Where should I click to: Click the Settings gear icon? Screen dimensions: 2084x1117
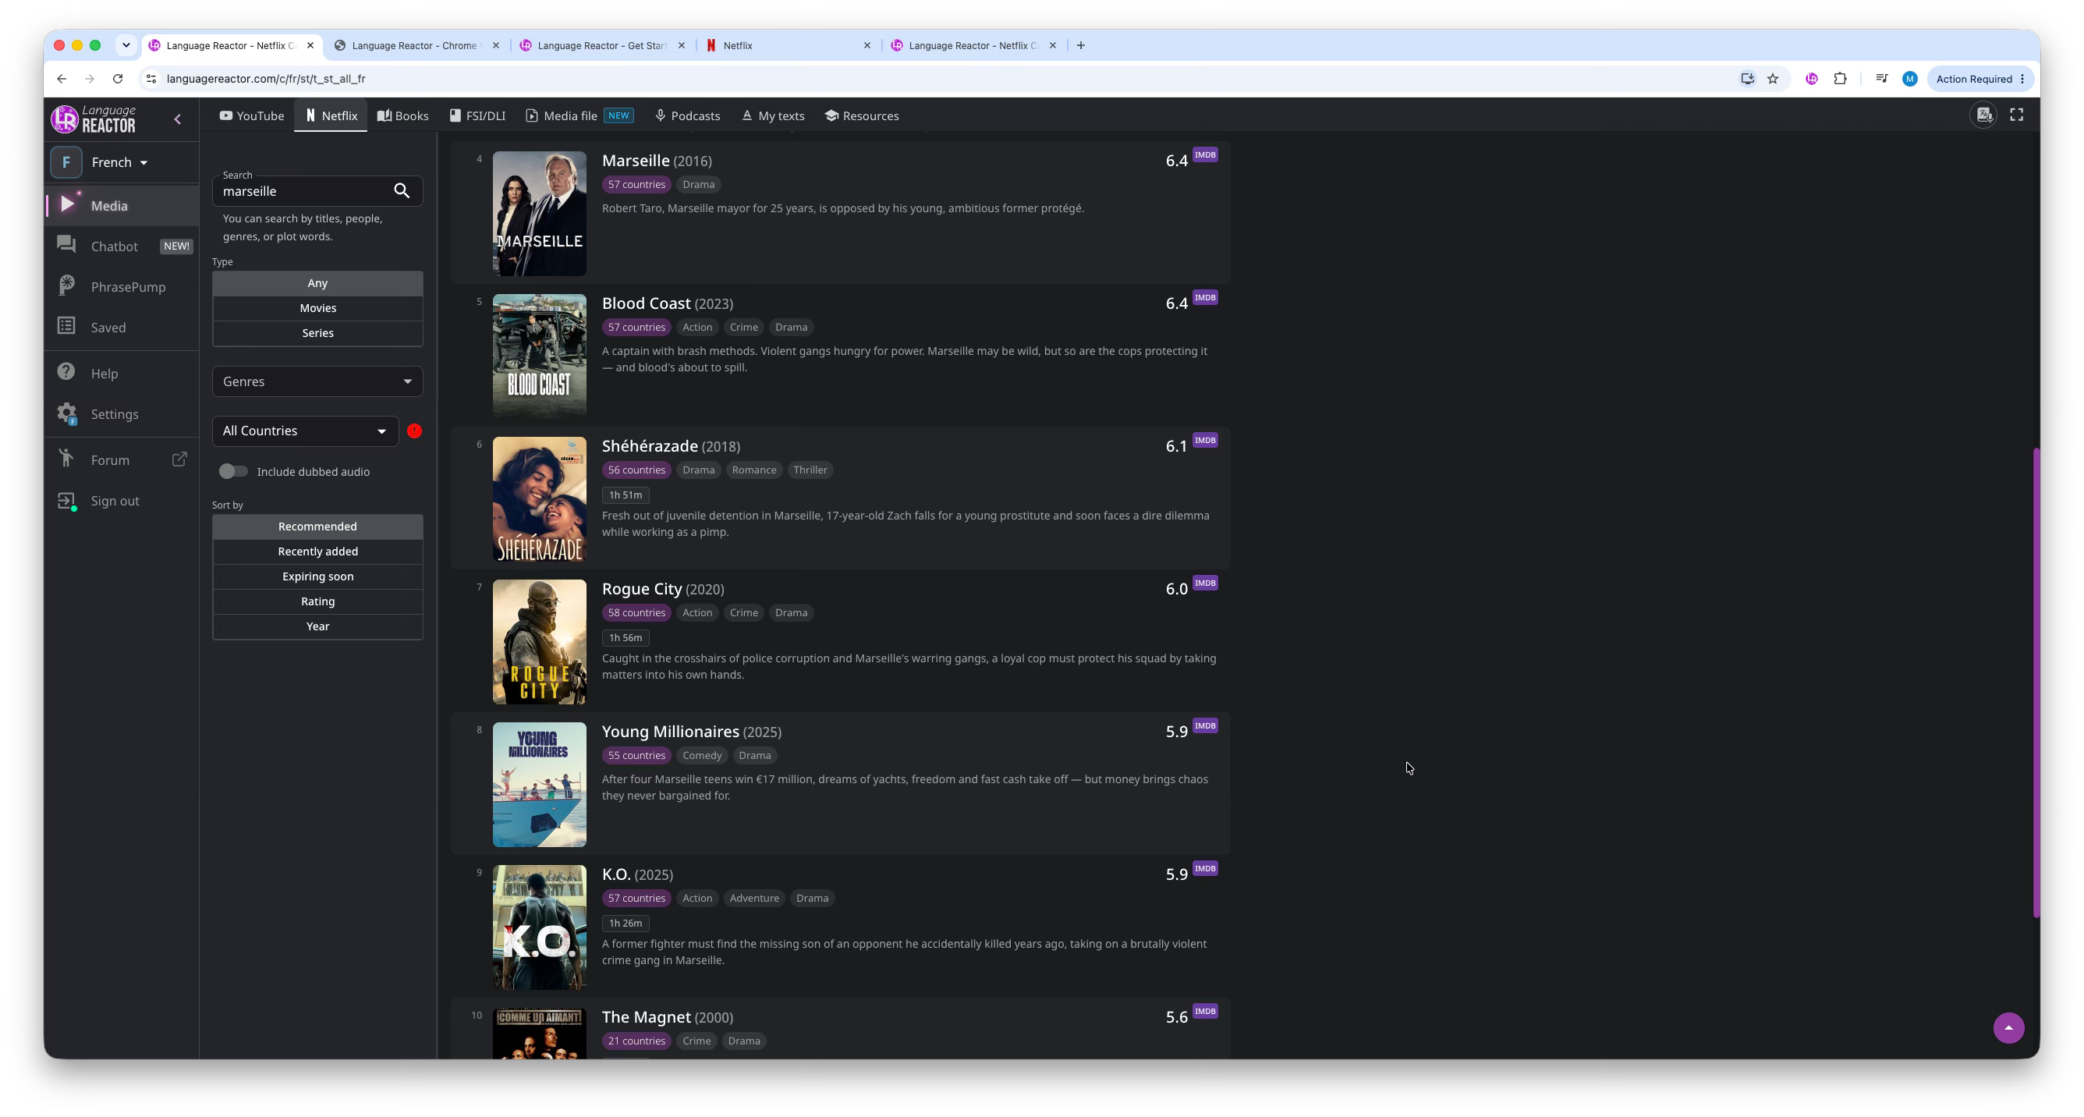pyautogui.click(x=66, y=413)
